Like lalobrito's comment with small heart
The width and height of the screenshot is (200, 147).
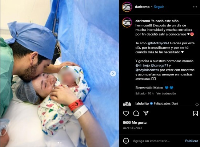pyautogui.click(x=197, y=105)
